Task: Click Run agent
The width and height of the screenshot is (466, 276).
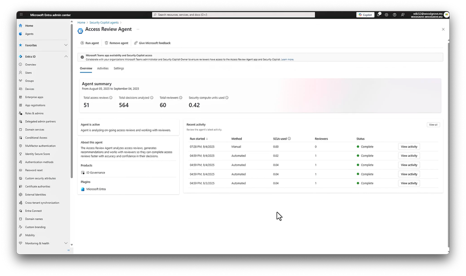Action: pos(90,43)
